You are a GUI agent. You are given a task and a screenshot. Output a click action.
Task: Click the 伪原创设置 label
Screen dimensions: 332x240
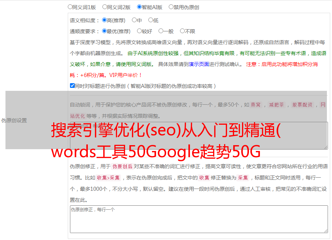point(14,120)
